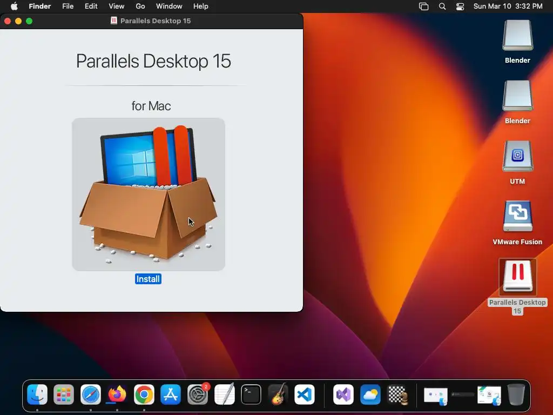Open the File menu
The width and height of the screenshot is (553, 415).
(x=68, y=6)
